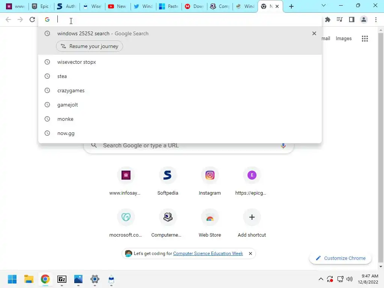Select now.gg suggestion
Screen dimensions: 384x288
tap(180, 133)
